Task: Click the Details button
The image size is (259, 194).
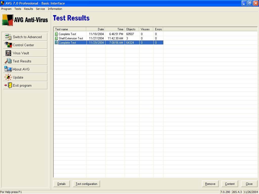Action: coord(61,184)
